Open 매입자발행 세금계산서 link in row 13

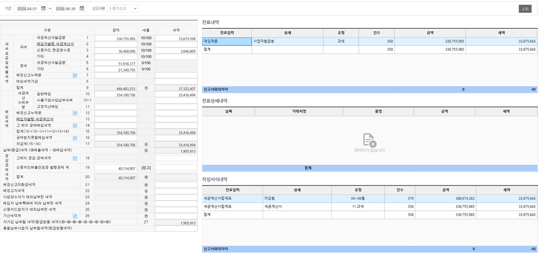35,119
